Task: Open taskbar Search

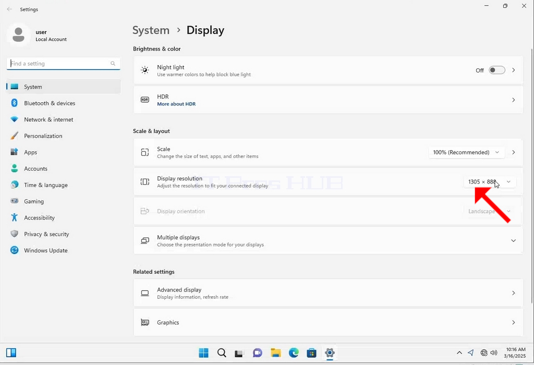Action: pyautogui.click(x=222, y=352)
